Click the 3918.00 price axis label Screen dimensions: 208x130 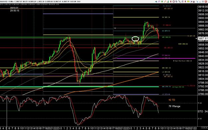[x=203, y=7]
